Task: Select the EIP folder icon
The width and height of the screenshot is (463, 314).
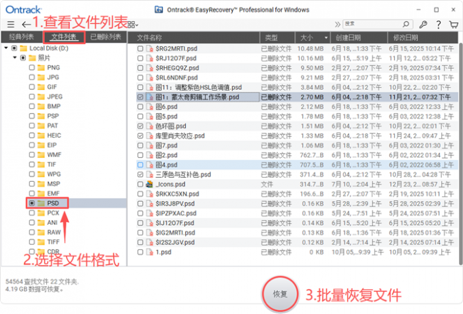Action: [41, 145]
